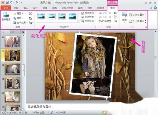The width and height of the screenshot is (158, 115).
Task: Click the Undo icon in Quick Access Toolbar
Action: tap(11, 3)
